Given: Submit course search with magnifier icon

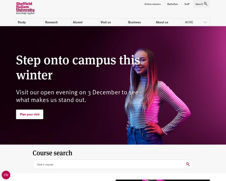Looking at the screenshot, I should click(x=188, y=164).
